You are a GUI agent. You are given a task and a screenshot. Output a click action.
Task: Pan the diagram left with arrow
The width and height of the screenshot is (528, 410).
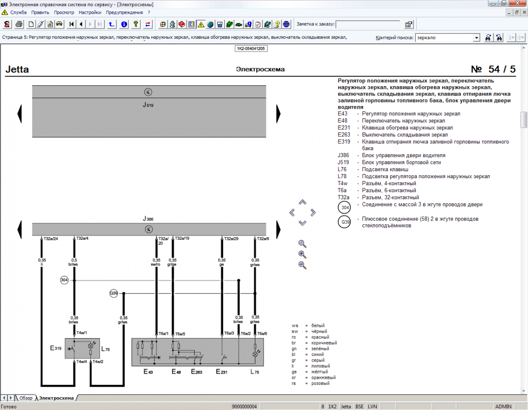point(292,213)
